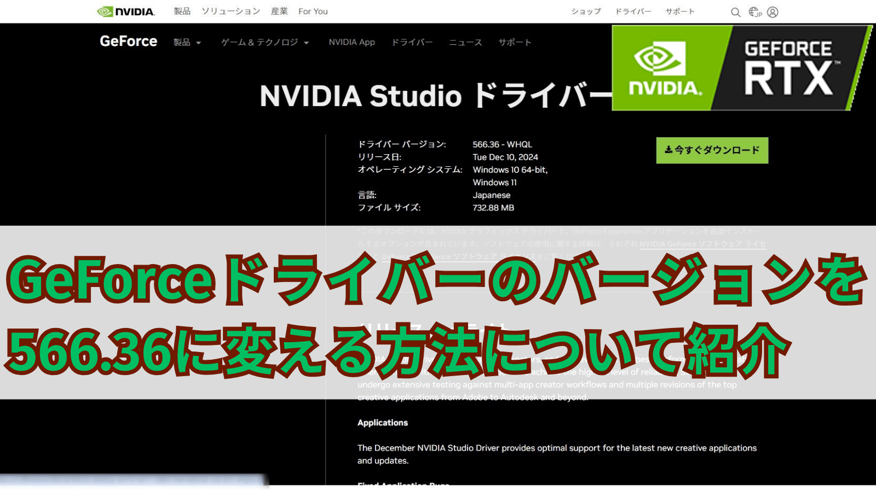Open ソリューション in the top menu
The width and height of the screenshot is (876, 492).
pyautogui.click(x=230, y=11)
